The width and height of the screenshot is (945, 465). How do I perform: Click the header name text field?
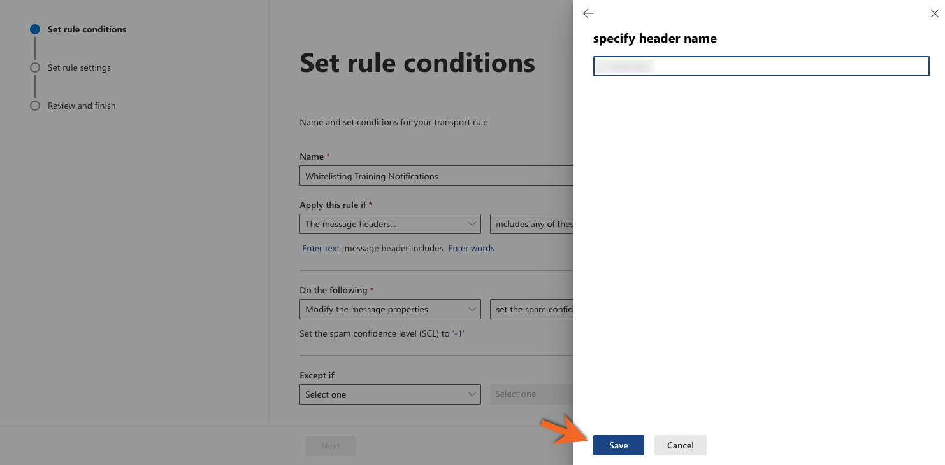click(x=761, y=66)
